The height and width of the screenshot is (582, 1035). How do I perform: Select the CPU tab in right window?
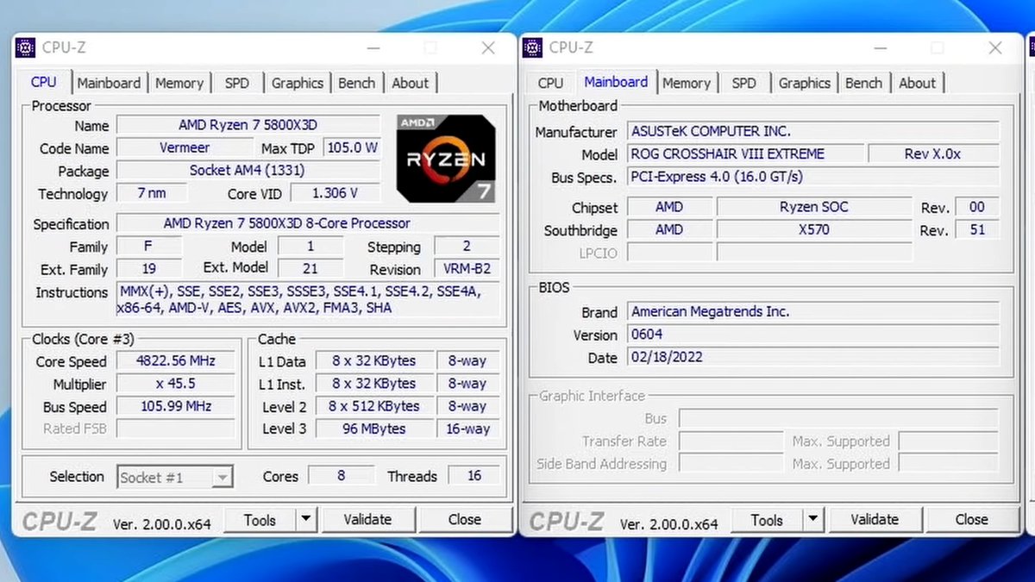pyautogui.click(x=550, y=84)
